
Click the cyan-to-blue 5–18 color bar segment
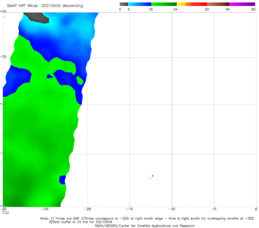140,4
